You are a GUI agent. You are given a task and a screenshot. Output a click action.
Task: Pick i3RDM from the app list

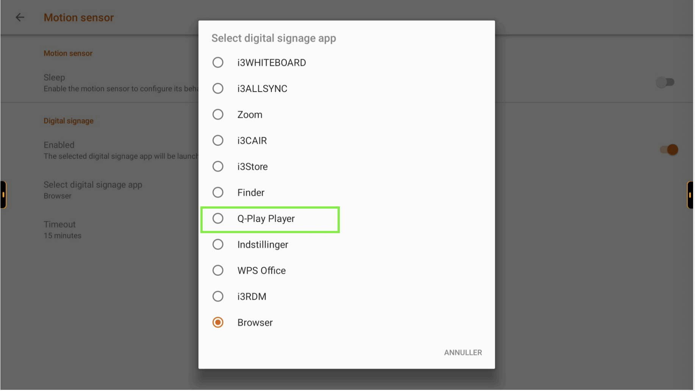[347, 297]
